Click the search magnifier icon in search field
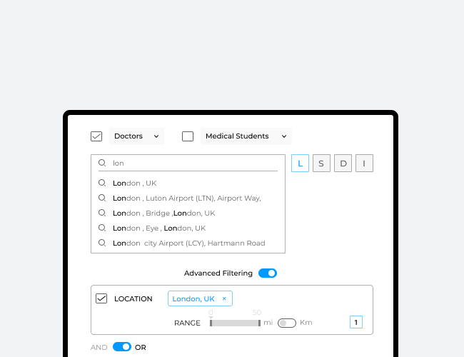This screenshot has width=464, height=357. point(102,163)
